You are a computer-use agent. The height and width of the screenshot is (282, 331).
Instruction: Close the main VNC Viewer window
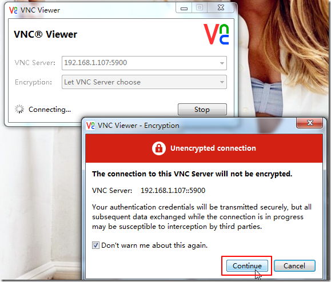pos(221,8)
